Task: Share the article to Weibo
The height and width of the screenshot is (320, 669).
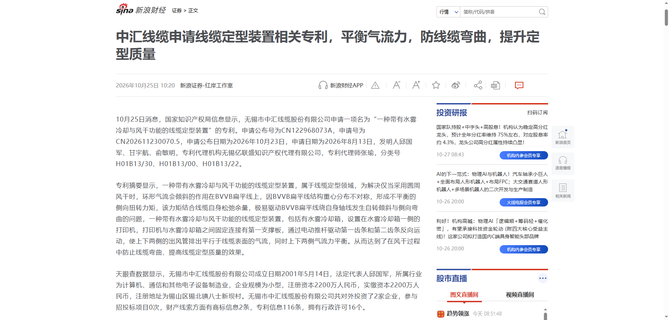Action: tap(456, 85)
